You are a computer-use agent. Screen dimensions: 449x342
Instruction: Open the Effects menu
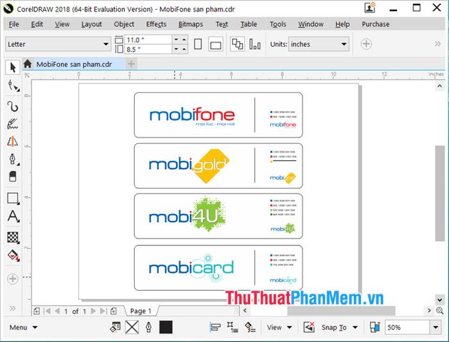156,24
